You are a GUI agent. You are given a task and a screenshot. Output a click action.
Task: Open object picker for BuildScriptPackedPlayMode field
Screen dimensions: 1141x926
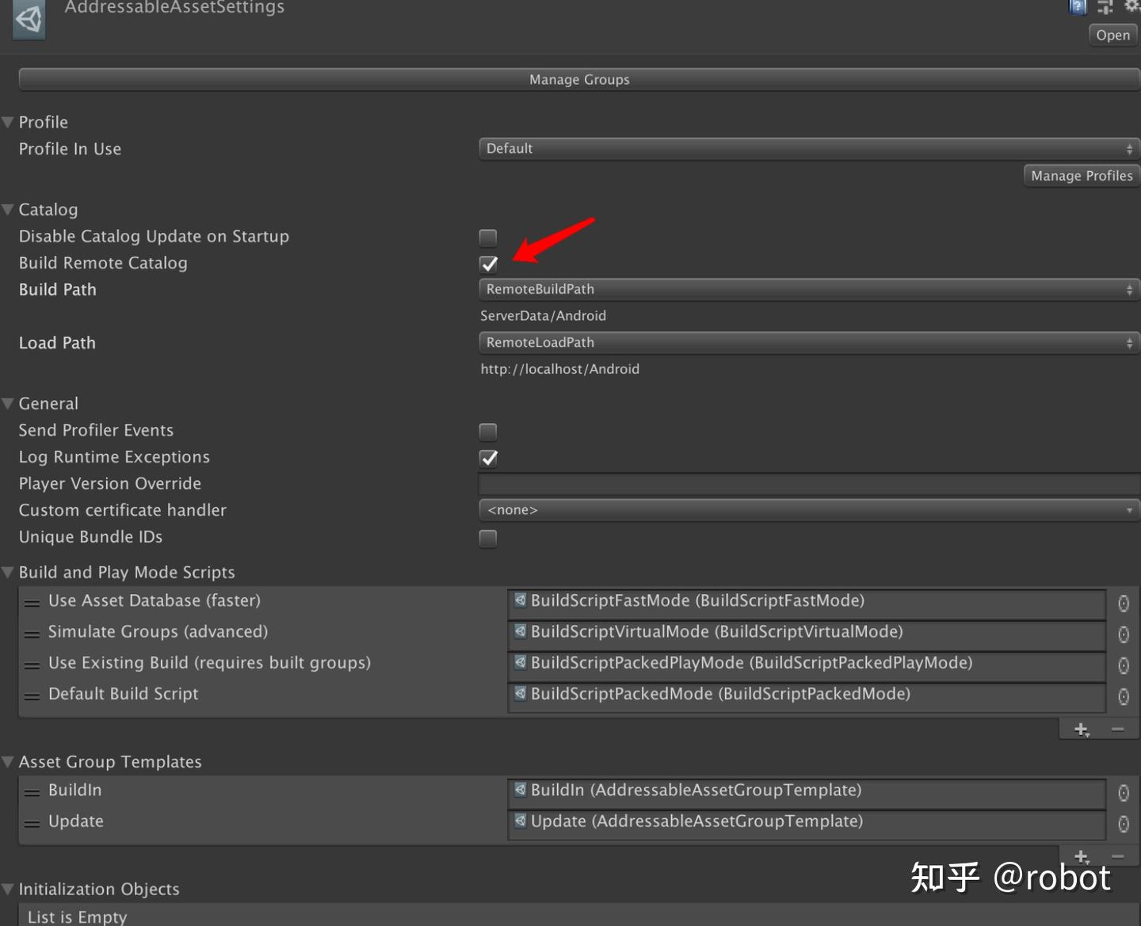pyautogui.click(x=1124, y=665)
